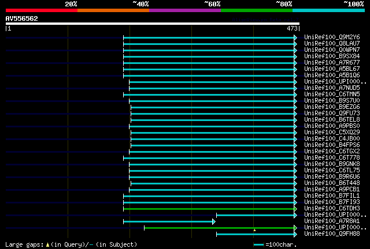This screenshot has width=370, height=249.
Task: Click the cyan alignment bar of Q9M2Y6
Action: click(x=209, y=37)
